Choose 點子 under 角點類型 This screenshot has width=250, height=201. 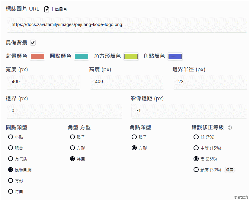coord(134,137)
